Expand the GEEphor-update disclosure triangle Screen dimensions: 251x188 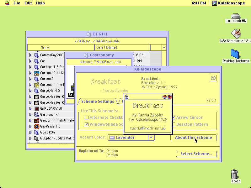(30, 138)
